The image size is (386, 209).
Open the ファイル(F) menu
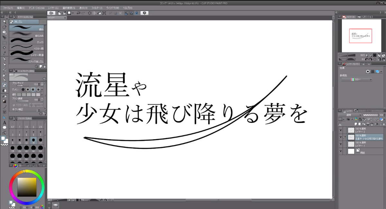(8, 8)
